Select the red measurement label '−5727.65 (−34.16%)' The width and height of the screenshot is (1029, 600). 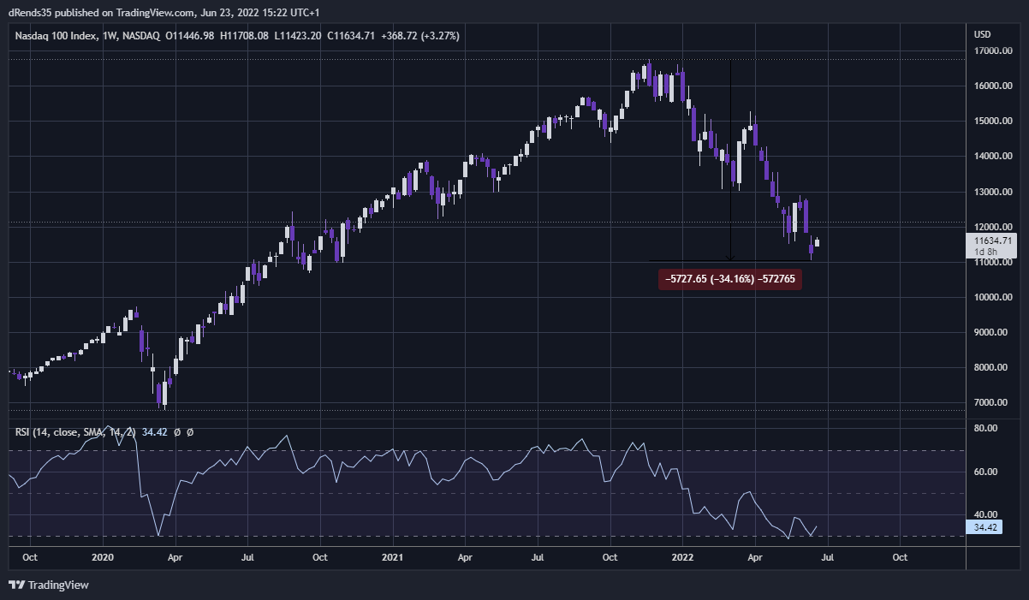tap(730, 279)
